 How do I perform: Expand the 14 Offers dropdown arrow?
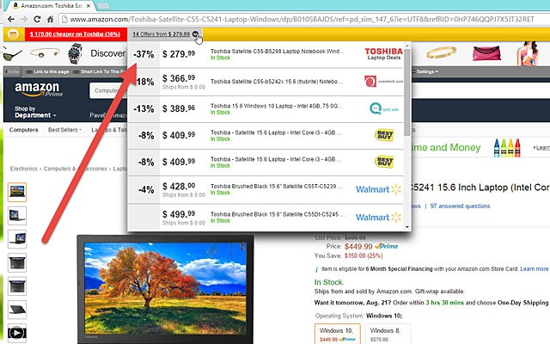[x=198, y=35]
